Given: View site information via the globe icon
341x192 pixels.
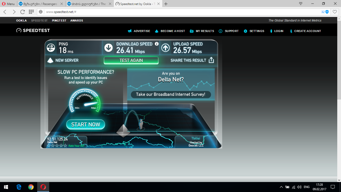Looking at the screenshot, I should (x=41, y=12).
